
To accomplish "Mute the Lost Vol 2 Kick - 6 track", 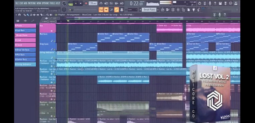I will click(54, 108).
